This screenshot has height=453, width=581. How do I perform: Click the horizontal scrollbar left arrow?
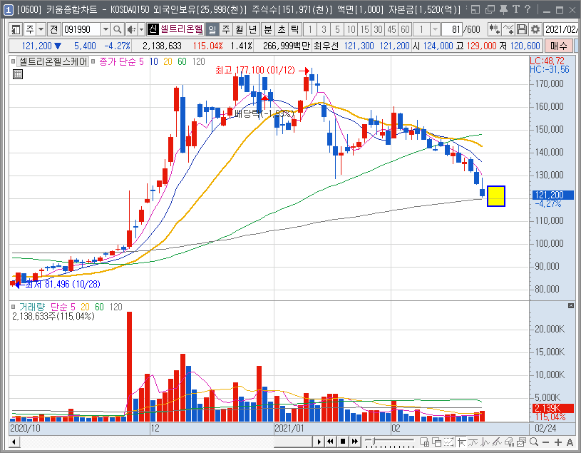coord(14,442)
